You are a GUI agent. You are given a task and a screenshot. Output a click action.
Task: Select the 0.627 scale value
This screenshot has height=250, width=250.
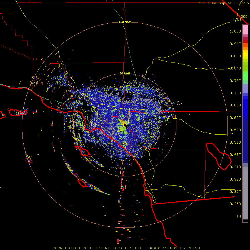(x=235, y=118)
